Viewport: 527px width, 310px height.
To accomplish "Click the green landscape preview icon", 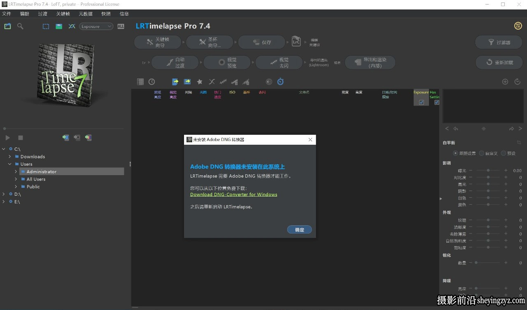I will [59, 26].
